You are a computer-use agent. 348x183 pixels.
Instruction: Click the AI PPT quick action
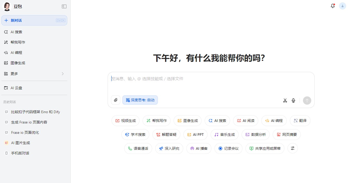(x=195, y=134)
